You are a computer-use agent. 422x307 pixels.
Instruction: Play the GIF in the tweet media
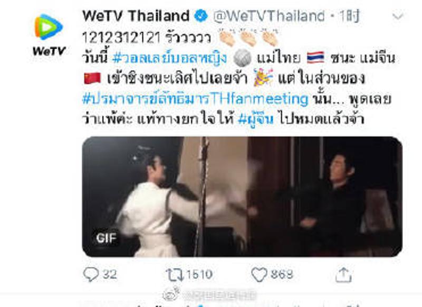pos(242,197)
